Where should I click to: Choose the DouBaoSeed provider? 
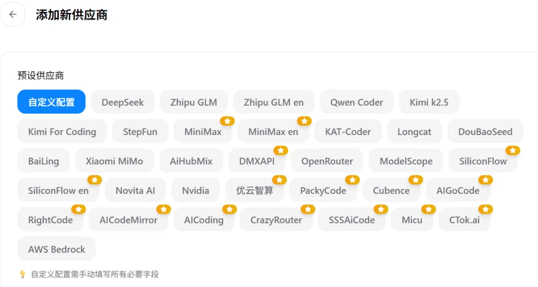[485, 132]
